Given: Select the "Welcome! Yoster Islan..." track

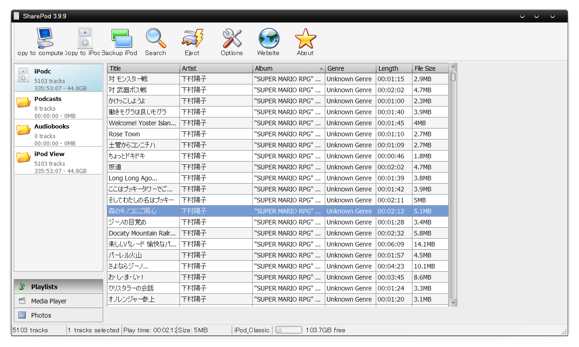Looking at the screenshot, I should click(x=142, y=123).
